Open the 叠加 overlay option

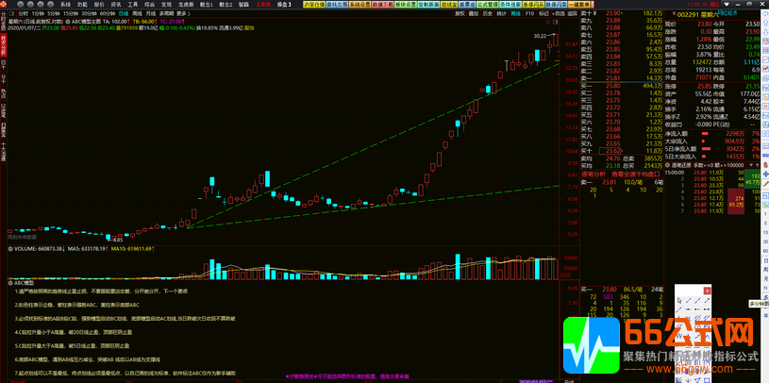click(474, 15)
